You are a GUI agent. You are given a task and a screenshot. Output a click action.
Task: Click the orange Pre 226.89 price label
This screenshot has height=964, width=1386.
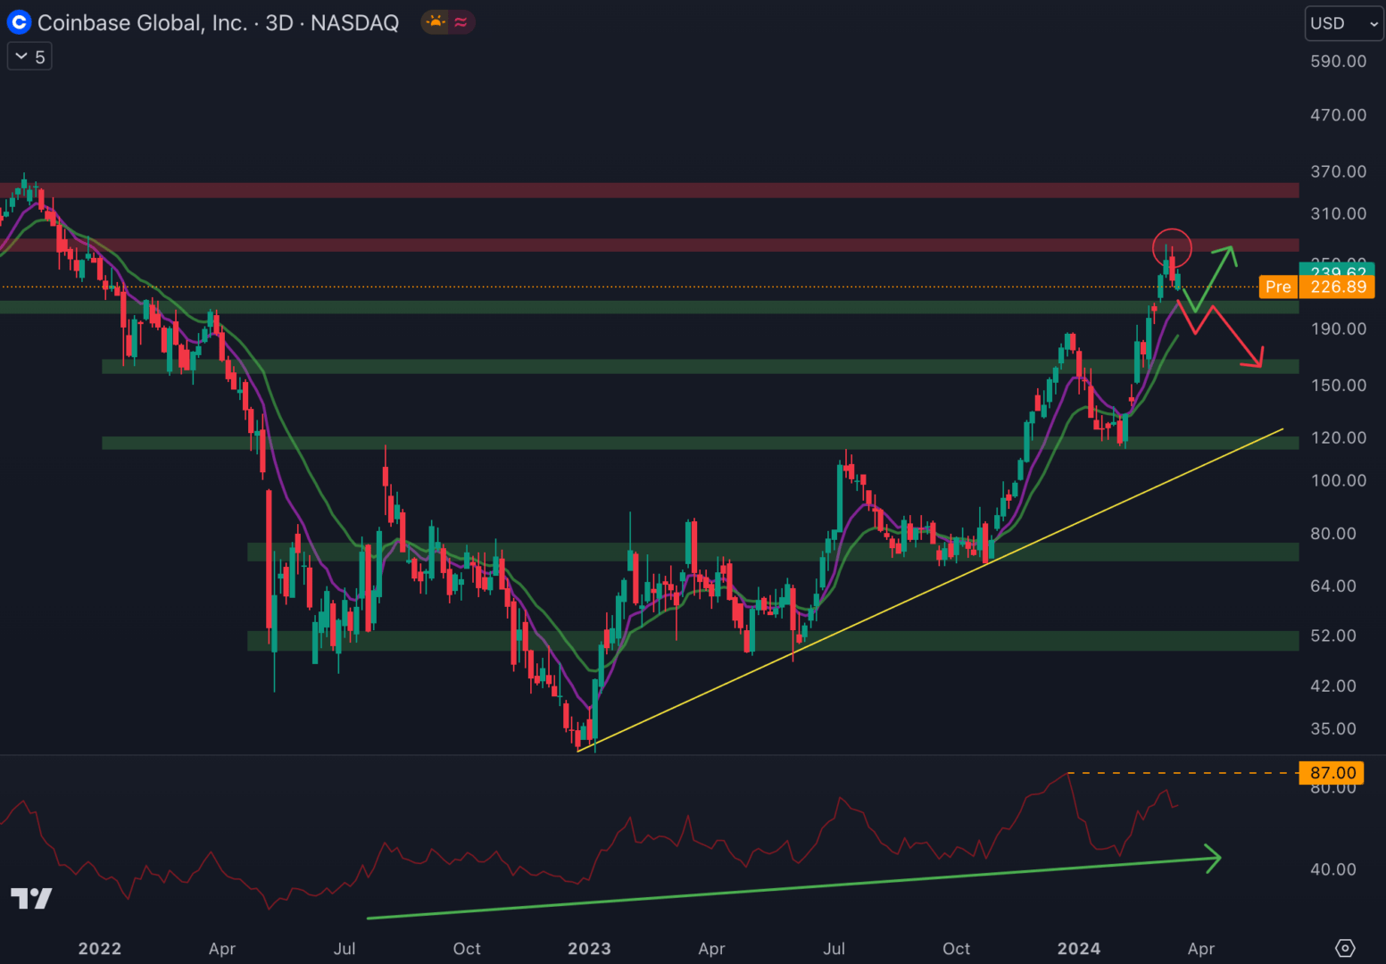[x=1316, y=287]
